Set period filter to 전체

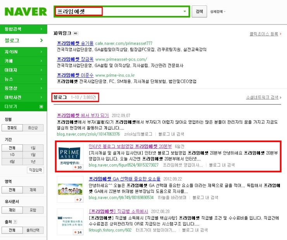click(x=12, y=148)
